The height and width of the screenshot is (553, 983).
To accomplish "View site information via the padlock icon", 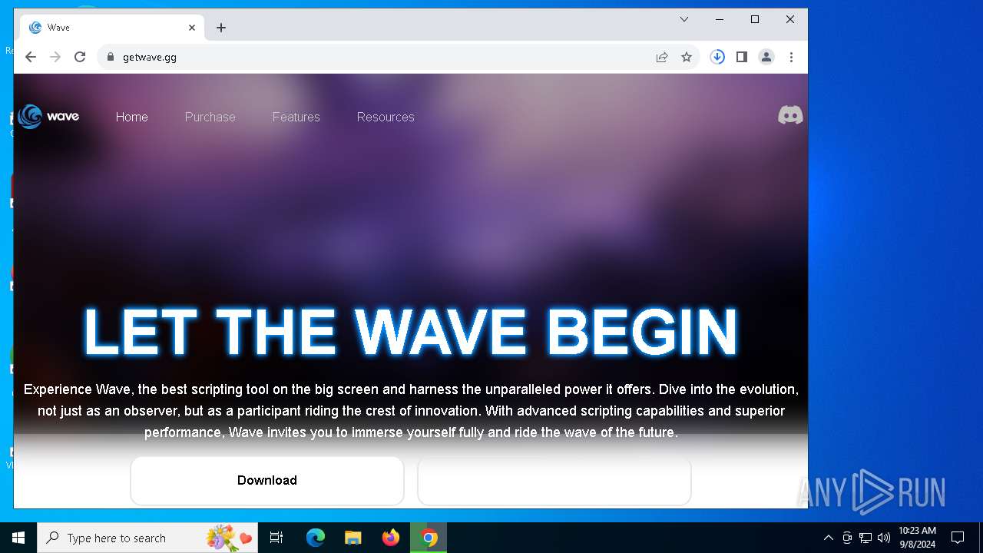I will 110,57.
